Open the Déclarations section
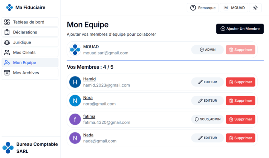Screen dimensions: 269x158 30,32
